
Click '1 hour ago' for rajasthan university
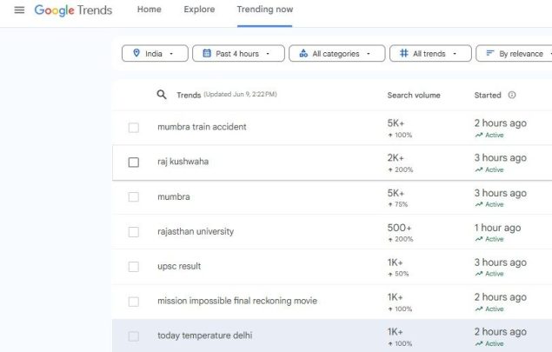click(497, 228)
